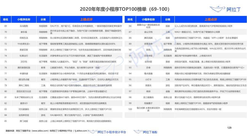This screenshot has width=247, height=138.
Task: Click the name cell 微保
Action: (148, 91)
